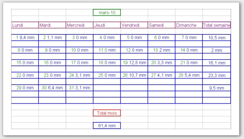Click the Vendredi column header
This screenshot has height=139, width=244.
click(x=134, y=25)
